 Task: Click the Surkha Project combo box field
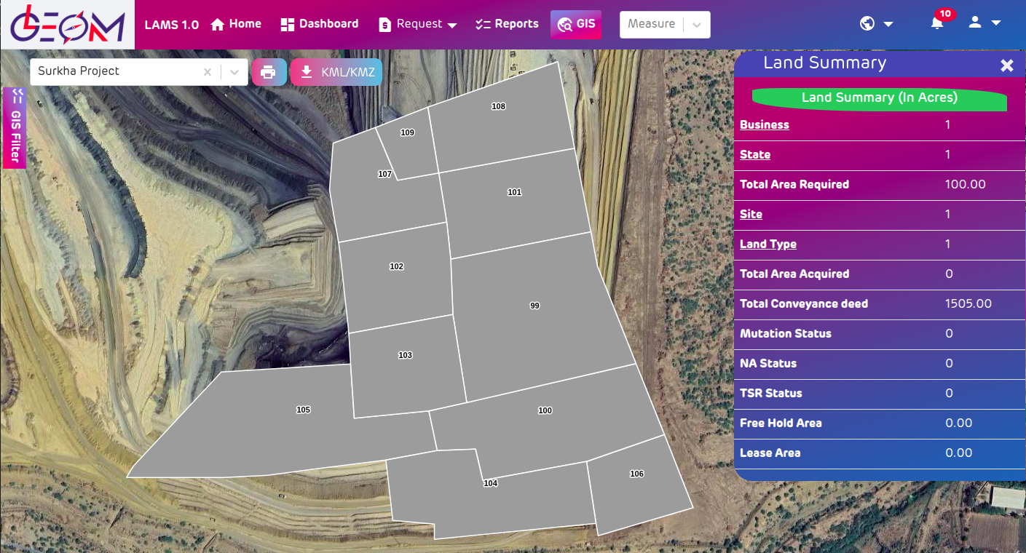tap(139, 72)
